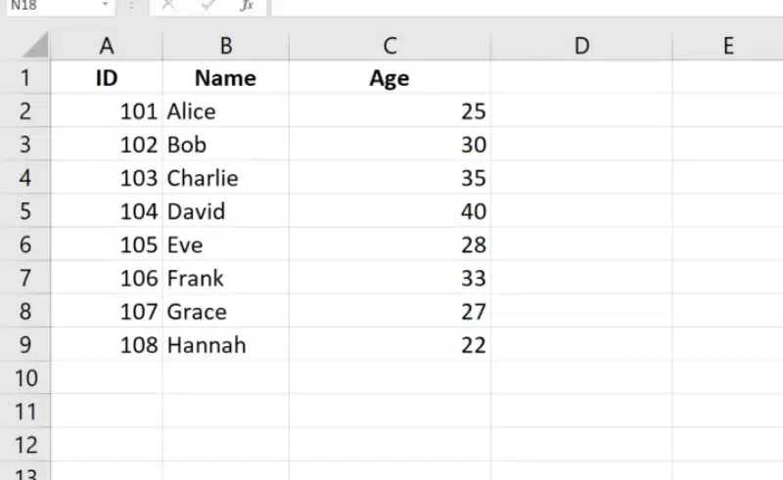This screenshot has height=480, width=783.
Task: Select Hannah's age cell showing 22
Action: pos(390,345)
